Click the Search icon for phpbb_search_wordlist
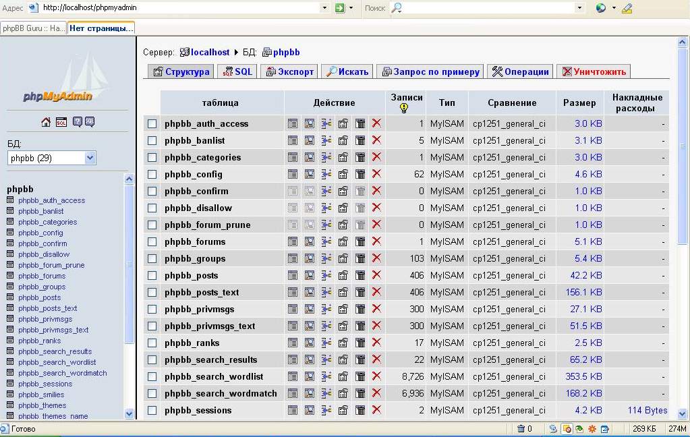Viewport: 690px width, 437px height. click(x=310, y=377)
